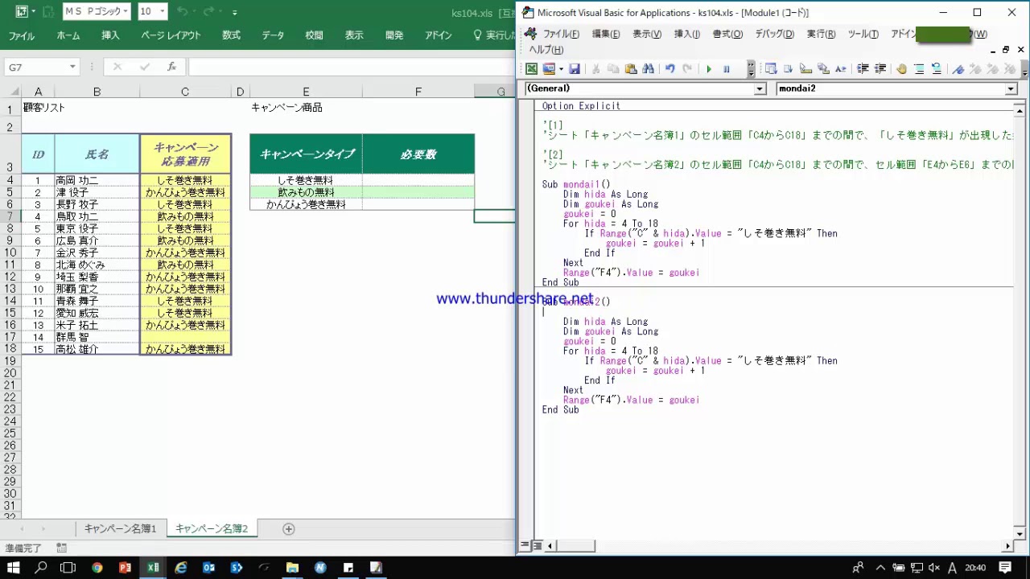Image resolution: width=1030 pixels, height=579 pixels.
Task: Click the Toggle Breakpoint hand icon
Action: 901,69
